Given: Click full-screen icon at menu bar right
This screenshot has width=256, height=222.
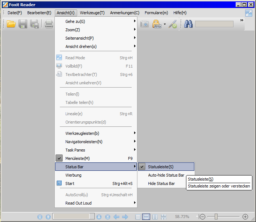Looking at the screenshot, I should coord(249,13).
